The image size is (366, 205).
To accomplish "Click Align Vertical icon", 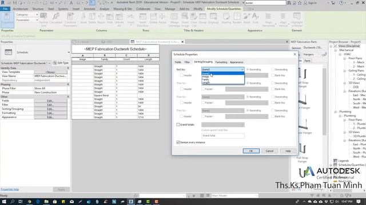I will tap(283, 20).
